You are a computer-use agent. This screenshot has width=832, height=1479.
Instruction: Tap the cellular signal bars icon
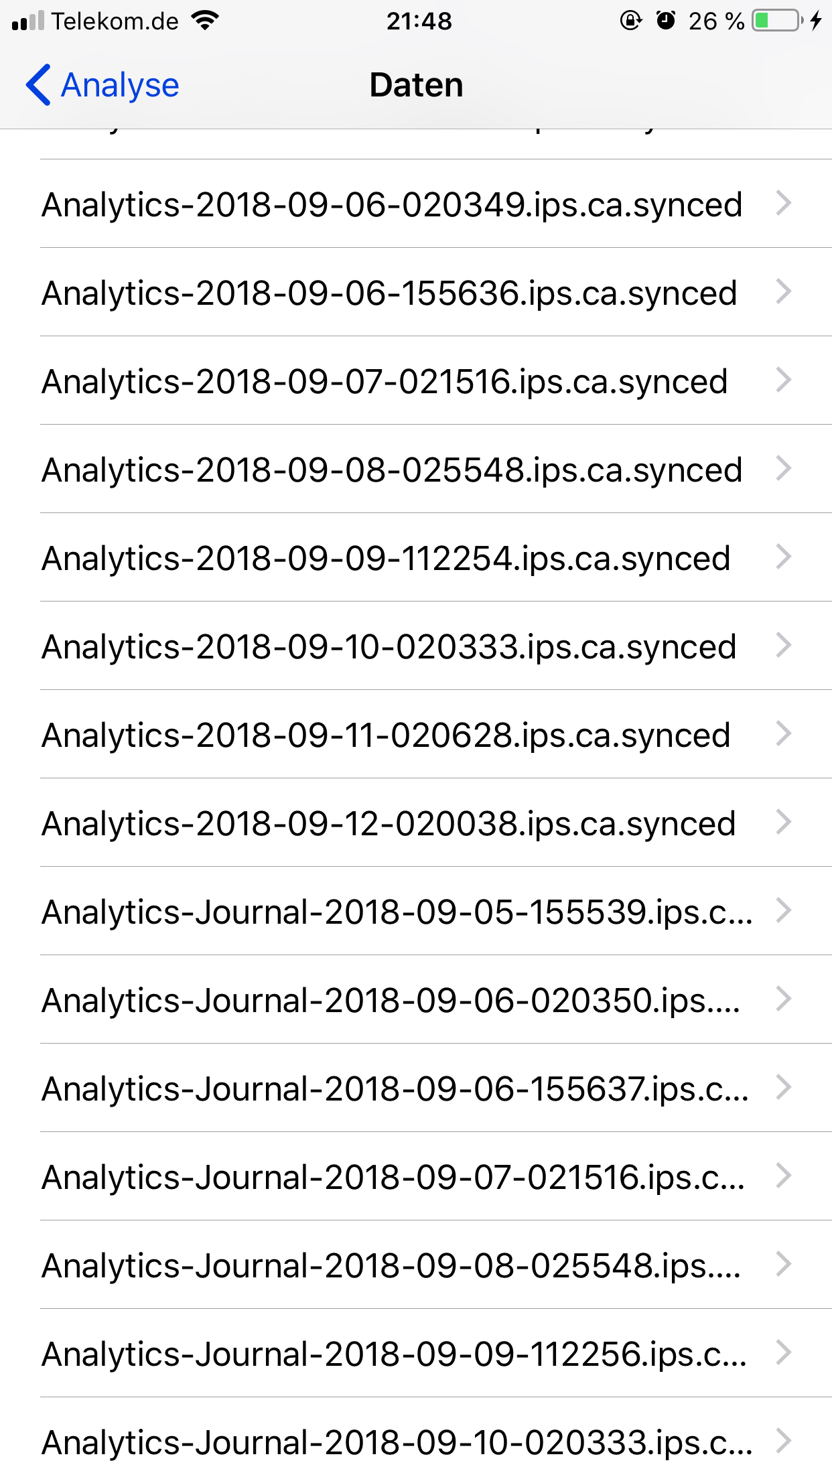coord(28,21)
